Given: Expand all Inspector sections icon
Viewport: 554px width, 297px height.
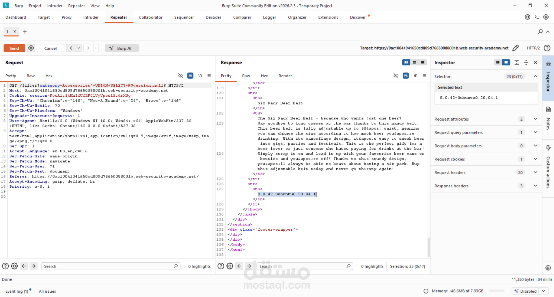Looking at the screenshot, I should click(517, 62).
